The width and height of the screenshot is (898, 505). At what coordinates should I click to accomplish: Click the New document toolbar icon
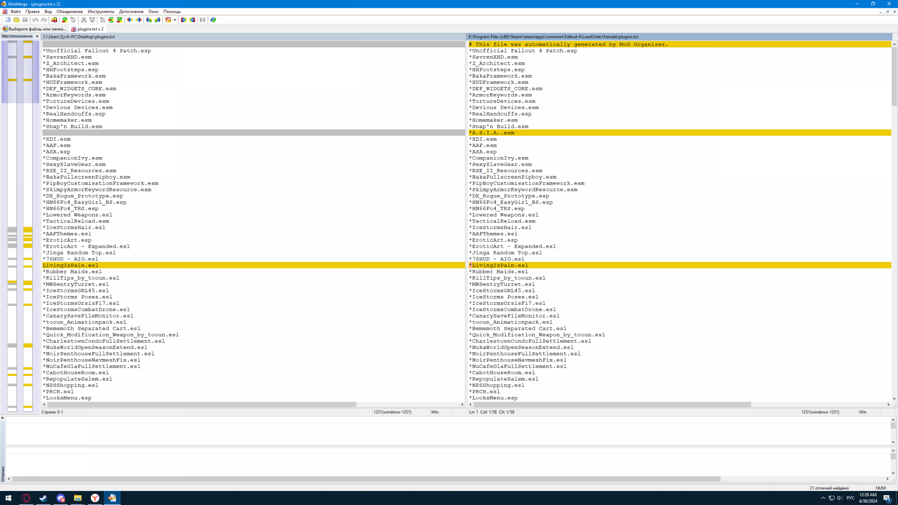[8, 20]
